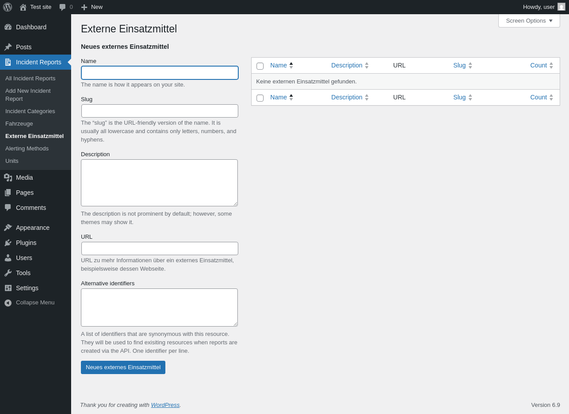The width and height of the screenshot is (569, 414).
Task: Click the WordPress logo icon
Action: (x=8, y=7)
